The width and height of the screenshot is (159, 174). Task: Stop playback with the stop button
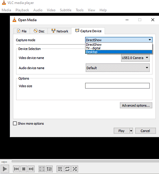(x=24, y=169)
